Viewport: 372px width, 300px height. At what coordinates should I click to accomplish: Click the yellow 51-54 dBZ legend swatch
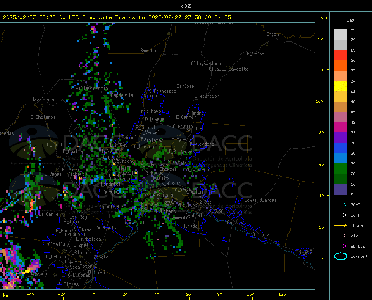point(341,86)
